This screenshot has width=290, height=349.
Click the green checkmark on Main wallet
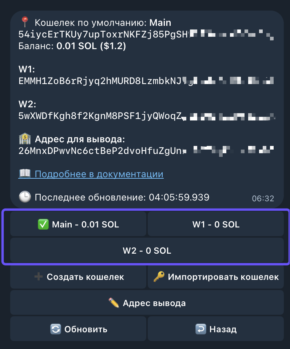tap(43, 225)
